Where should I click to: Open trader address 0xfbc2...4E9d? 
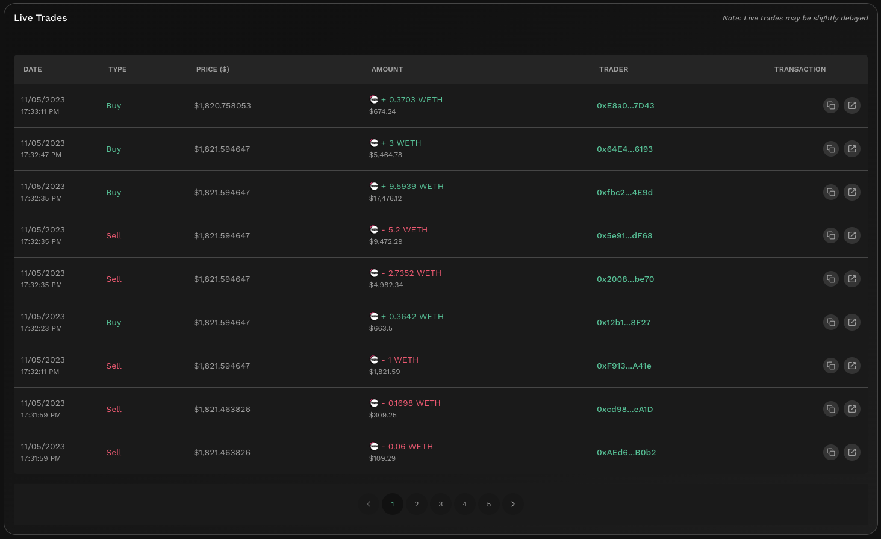624,192
